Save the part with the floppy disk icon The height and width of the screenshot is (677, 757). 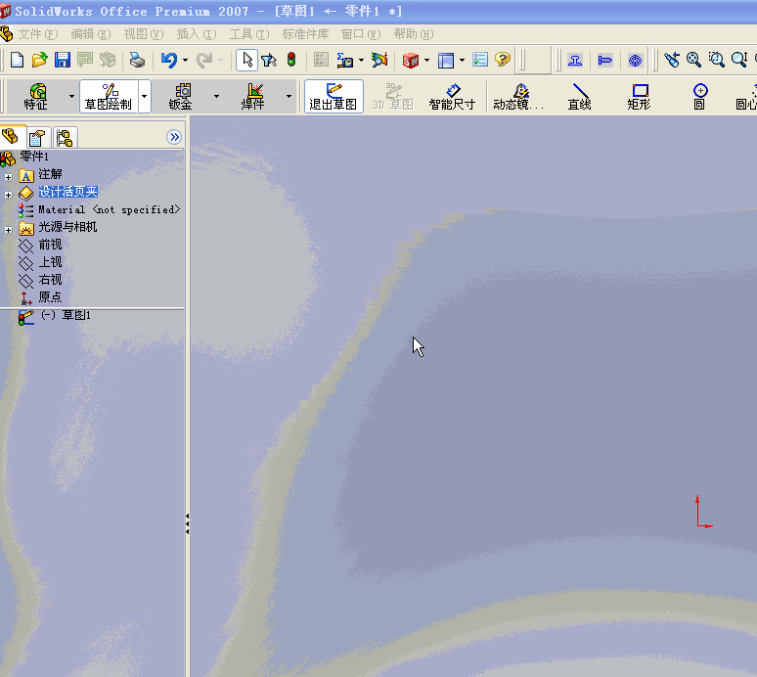click(x=63, y=60)
